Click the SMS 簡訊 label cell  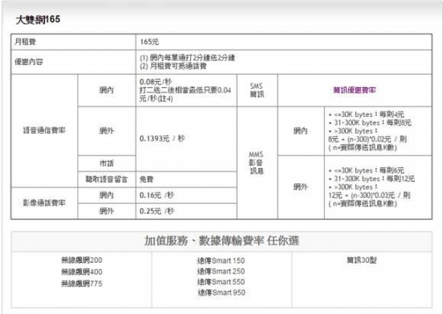click(x=257, y=90)
